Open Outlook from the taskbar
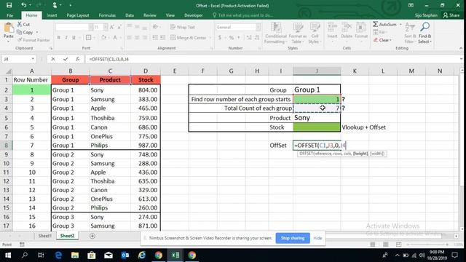466x262 pixels. coord(125,255)
